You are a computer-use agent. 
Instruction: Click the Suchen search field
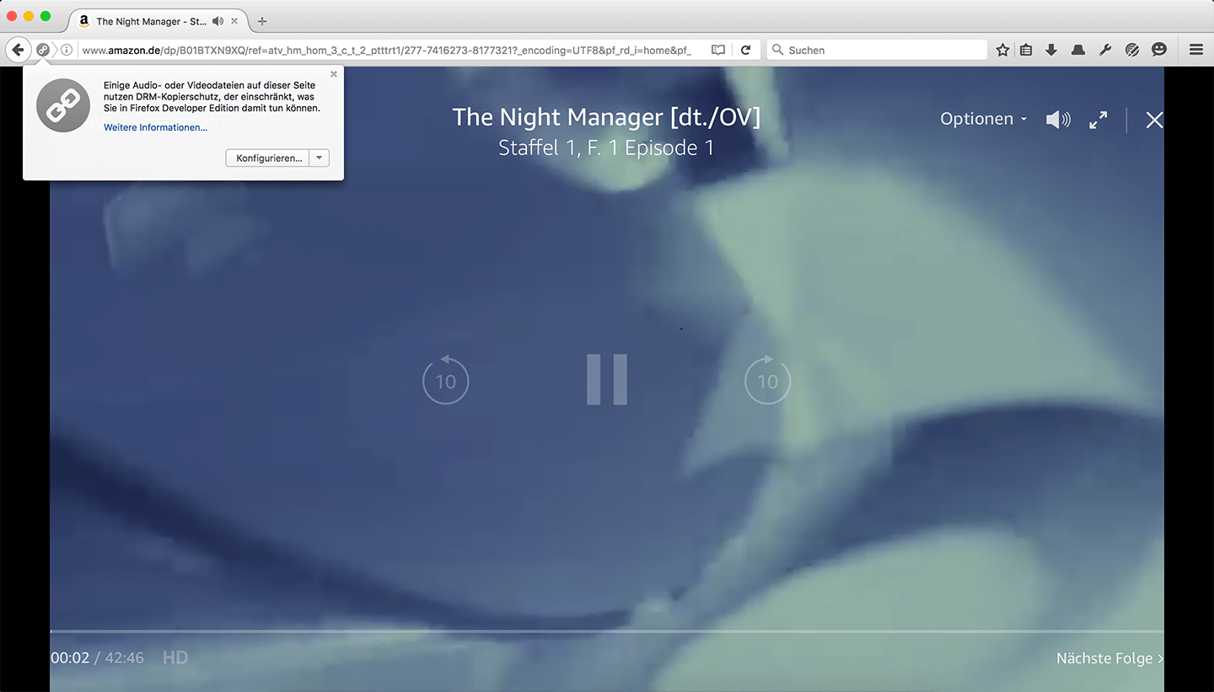click(x=881, y=50)
